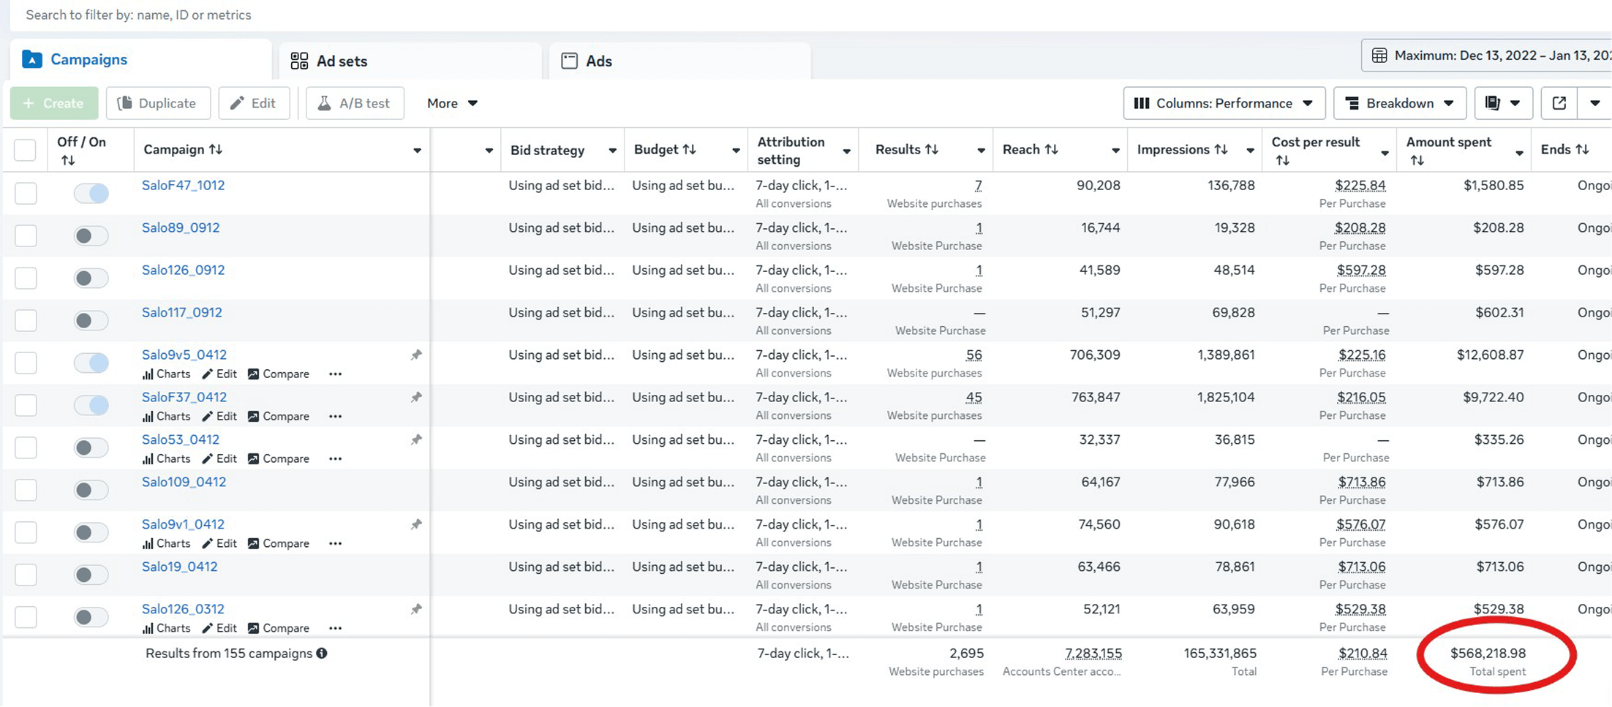
Task: Open the Salo117_0912 campaign link
Action: click(181, 312)
